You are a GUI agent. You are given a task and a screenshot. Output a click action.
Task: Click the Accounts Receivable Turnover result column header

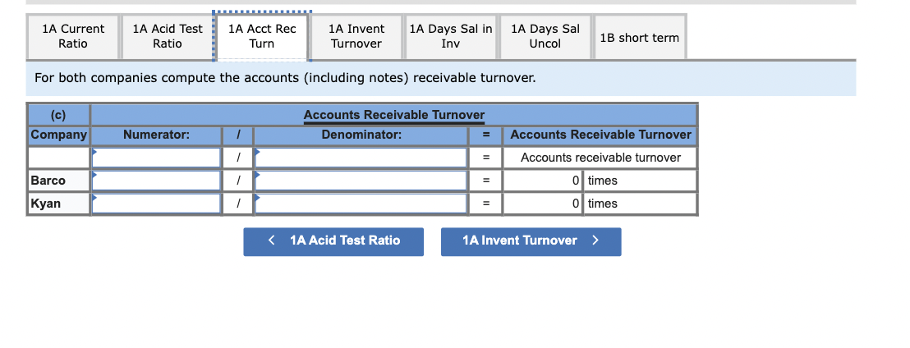[600, 135]
